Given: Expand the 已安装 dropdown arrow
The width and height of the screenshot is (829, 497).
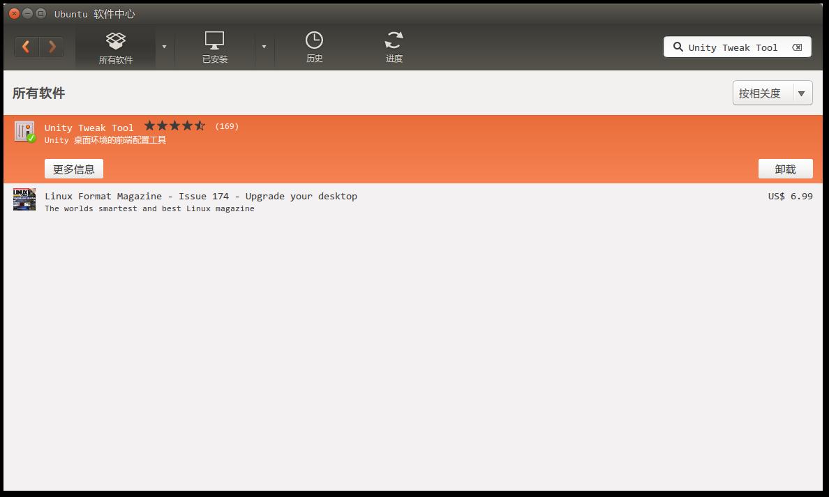Looking at the screenshot, I should 264,47.
